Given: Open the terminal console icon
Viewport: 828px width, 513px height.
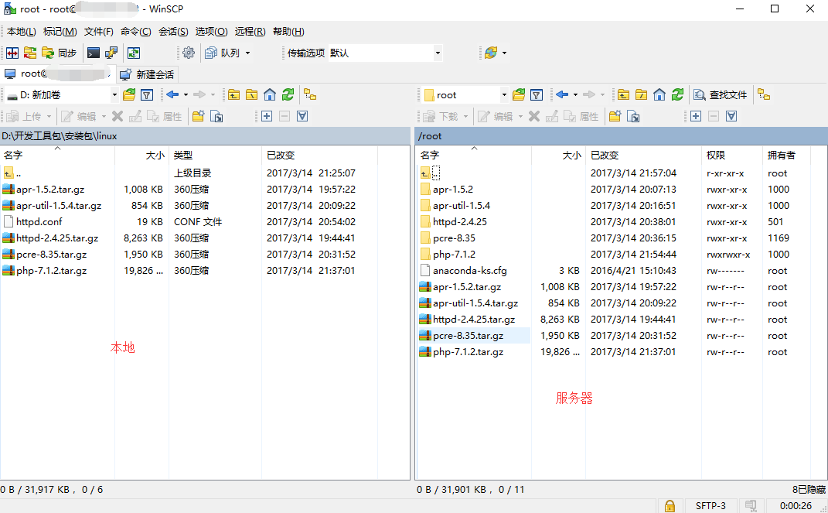Looking at the screenshot, I should pos(94,53).
